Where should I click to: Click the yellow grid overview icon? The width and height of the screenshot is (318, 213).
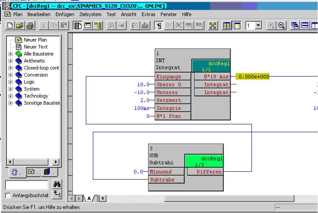tap(227, 26)
